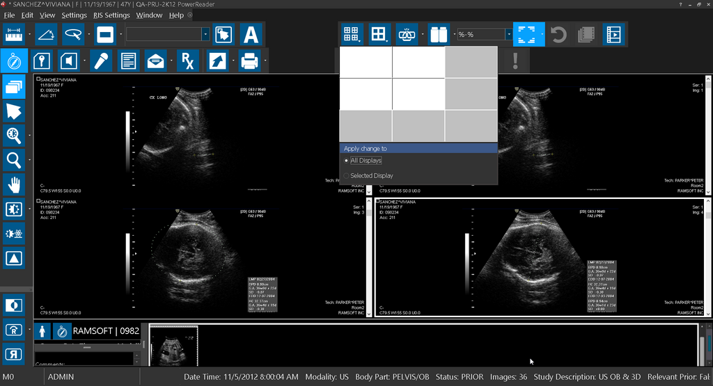The height and width of the screenshot is (386, 713).
Task: Click the ultrasound thumbnail in the series strip
Action: (x=173, y=345)
